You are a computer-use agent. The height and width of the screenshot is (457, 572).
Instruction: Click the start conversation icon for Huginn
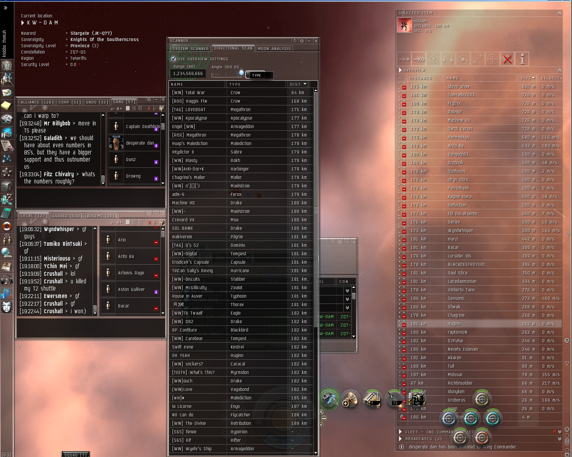click(448, 59)
